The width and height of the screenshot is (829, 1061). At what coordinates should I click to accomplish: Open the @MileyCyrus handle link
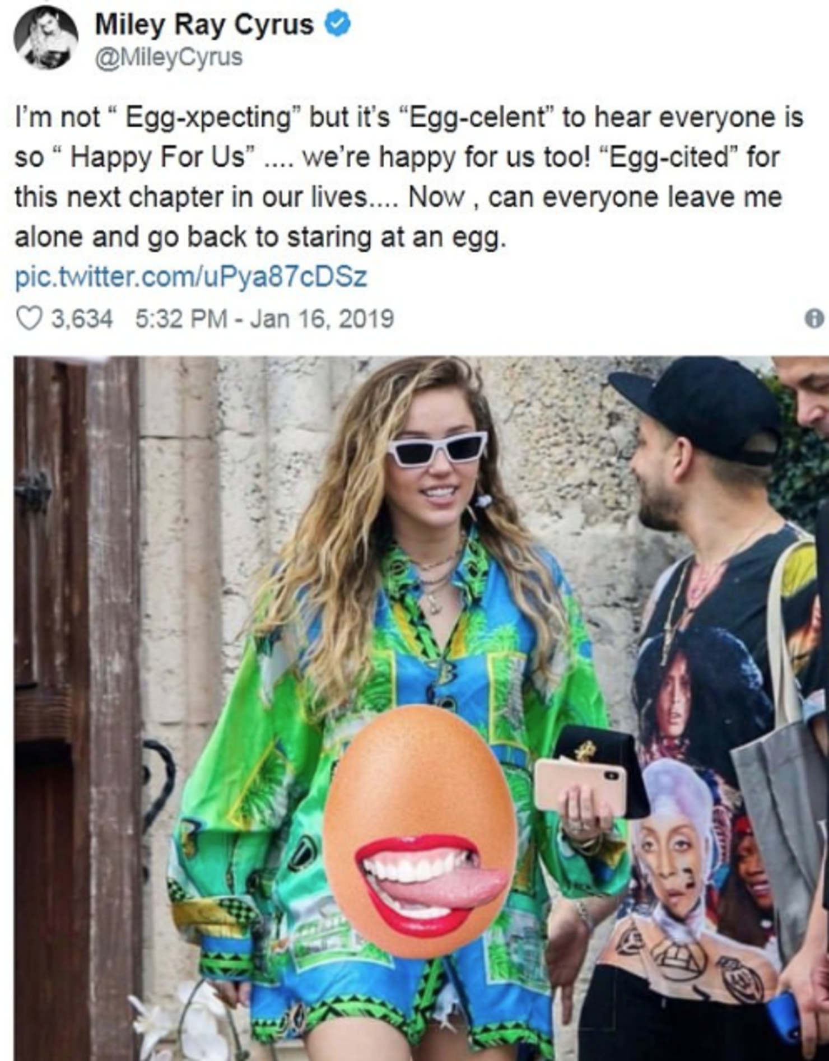point(169,57)
